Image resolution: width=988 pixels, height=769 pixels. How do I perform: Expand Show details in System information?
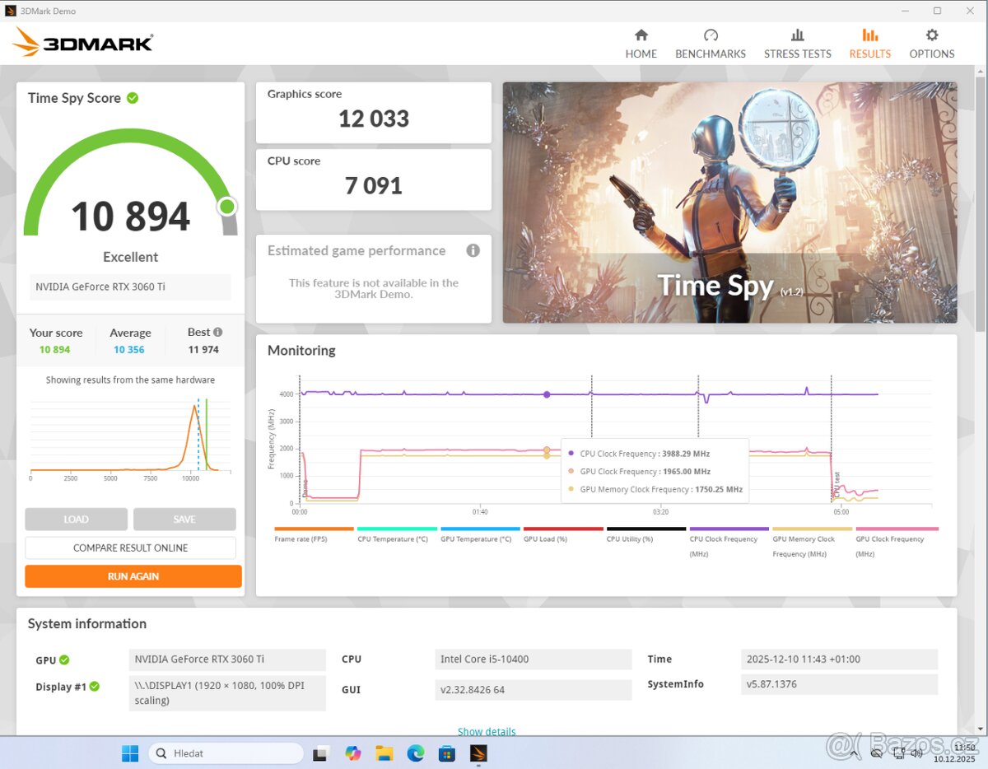tap(487, 731)
